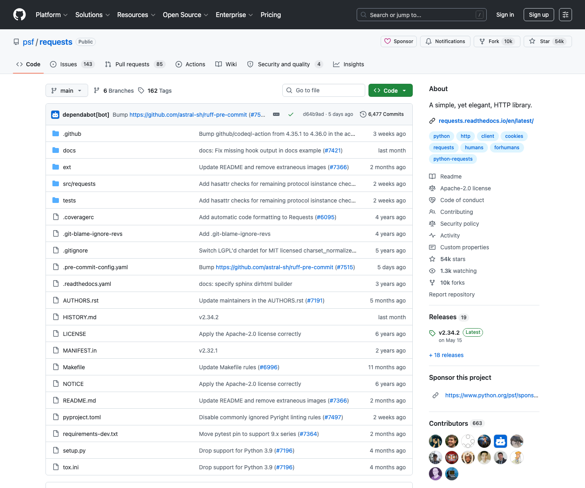This screenshot has width=585, height=488.
Task: Click the Sponsor heart button
Action: click(x=399, y=41)
